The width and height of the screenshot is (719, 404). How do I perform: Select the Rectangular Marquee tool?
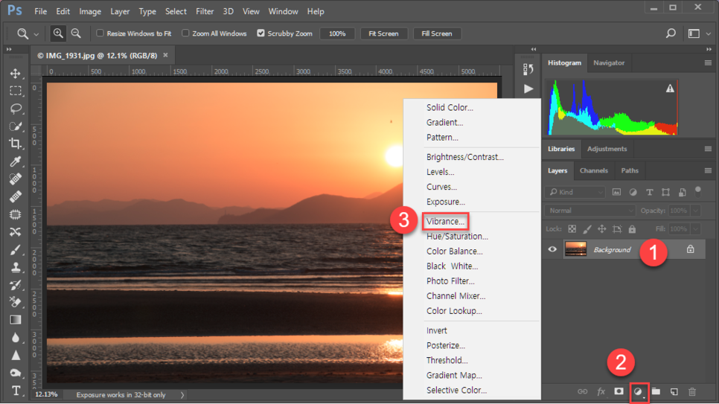tap(15, 91)
